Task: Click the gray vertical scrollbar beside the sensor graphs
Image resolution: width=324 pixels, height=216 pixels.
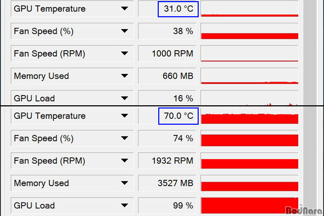Action: [x=310, y=108]
